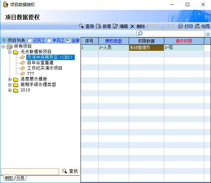
Task: Click the search text field beside 查找
Action: click(30, 171)
